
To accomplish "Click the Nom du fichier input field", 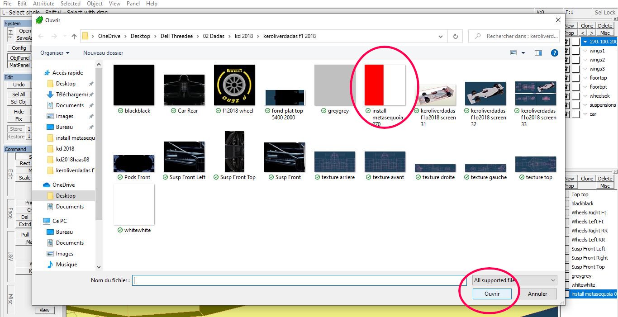I will [299, 280].
